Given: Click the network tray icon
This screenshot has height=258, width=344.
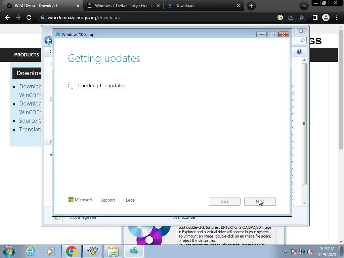Looking at the screenshot, I should point(302,252).
